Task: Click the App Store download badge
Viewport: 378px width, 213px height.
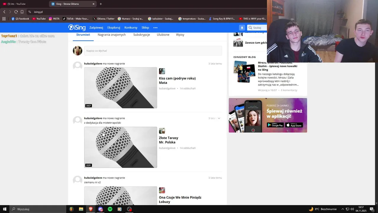Action: pos(294,125)
